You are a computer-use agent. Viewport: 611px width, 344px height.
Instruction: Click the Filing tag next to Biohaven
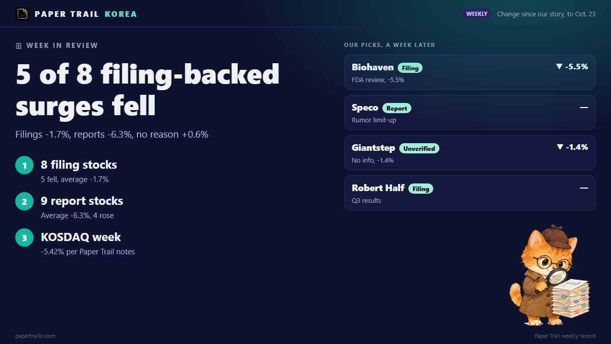[x=410, y=68]
